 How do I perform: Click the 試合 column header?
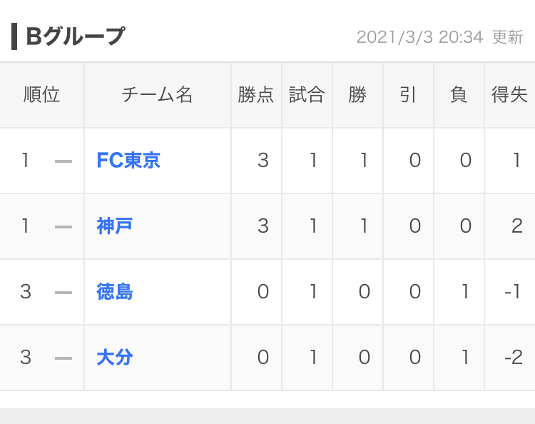coord(307,95)
